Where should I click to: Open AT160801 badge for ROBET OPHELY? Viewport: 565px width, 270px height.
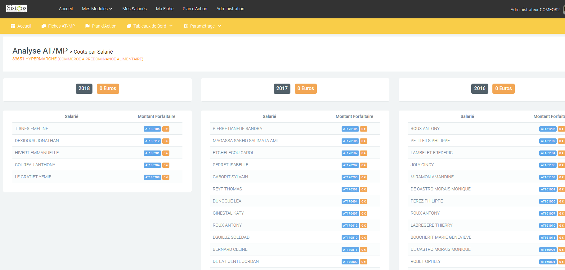548,262
